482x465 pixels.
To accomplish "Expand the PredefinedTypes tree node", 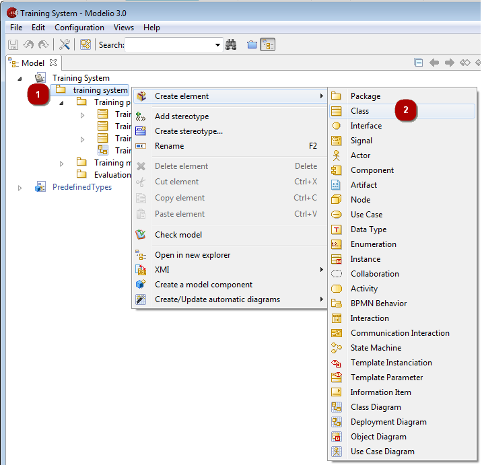I will click(20, 188).
